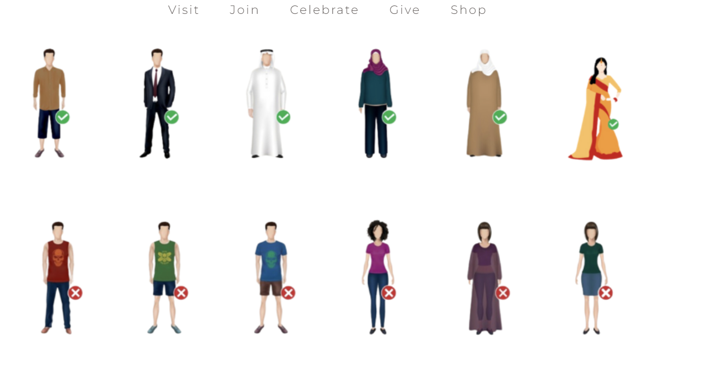Click red X on skull tank top man
706x372 pixels.
(x=75, y=293)
